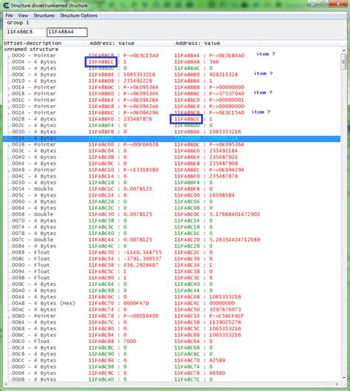The height and width of the screenshot is (391, 350).
Task: Expand the 0038 - Pointer row
Action: tap(9, 145)
